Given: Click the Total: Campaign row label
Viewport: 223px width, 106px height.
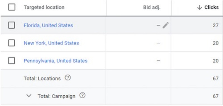Looking at the screenshot, I should [x=56, y=96].
